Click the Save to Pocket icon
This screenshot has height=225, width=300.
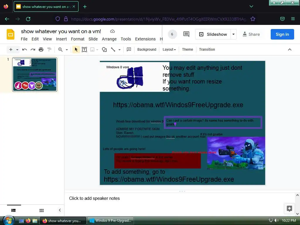coord(282,19)
